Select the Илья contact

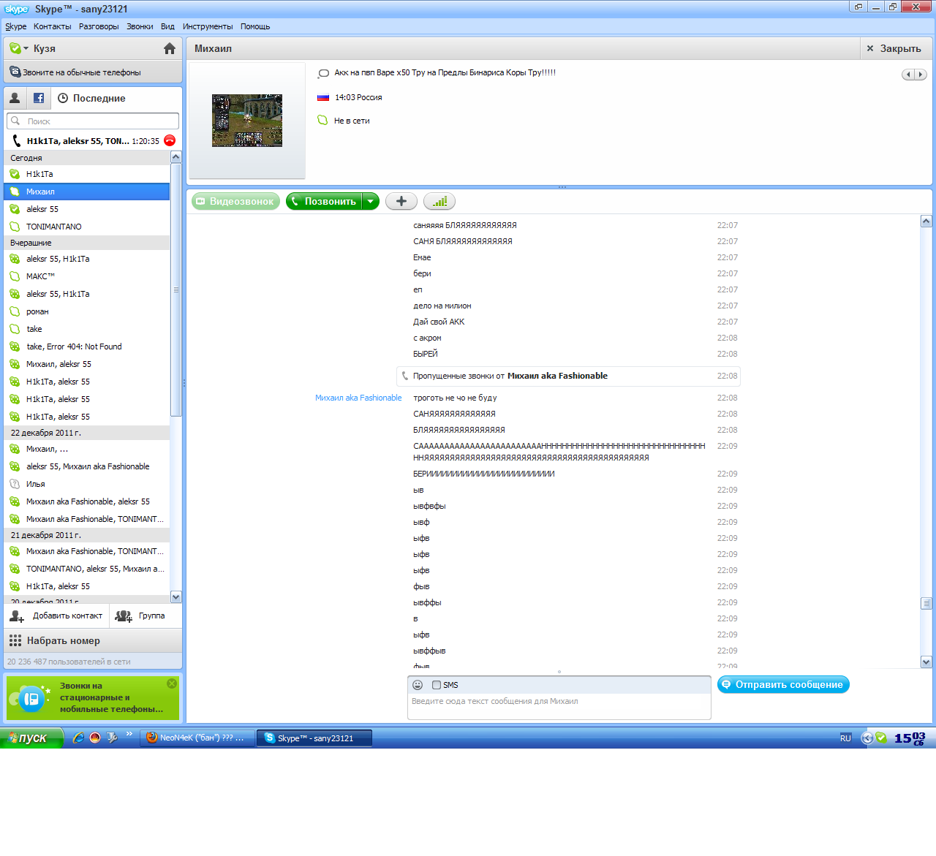click(86, 484)
